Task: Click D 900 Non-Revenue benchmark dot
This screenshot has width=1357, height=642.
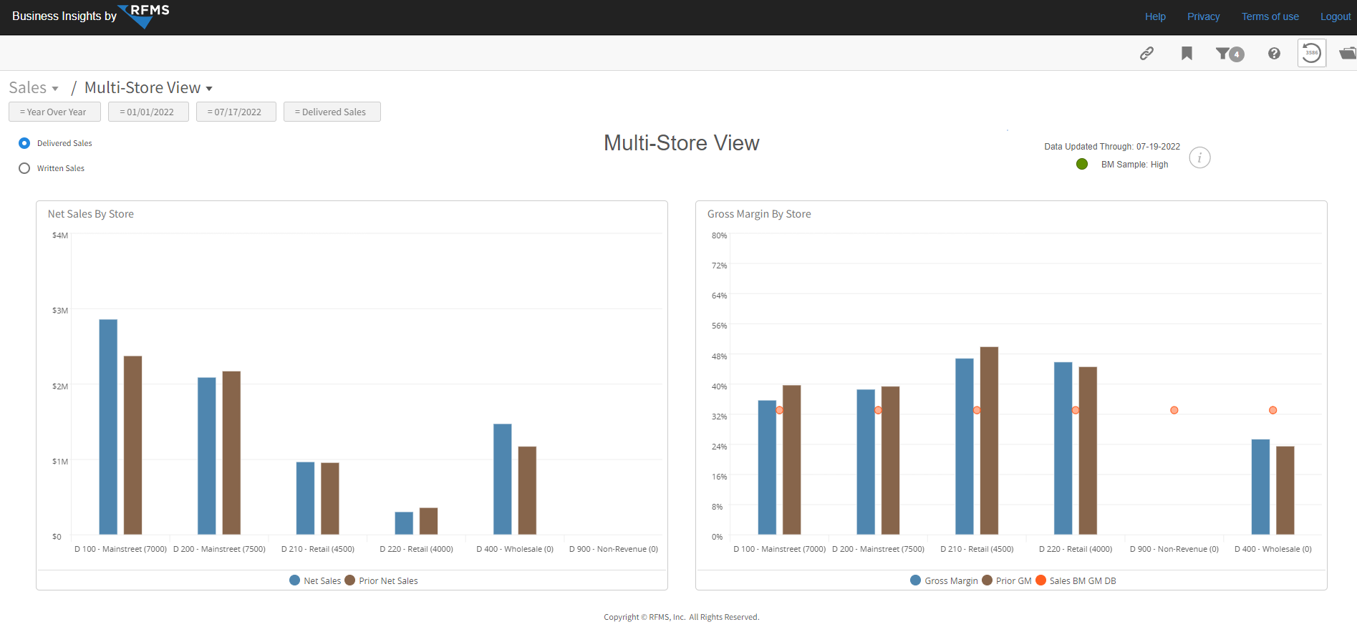Action: click(1174, 410)
